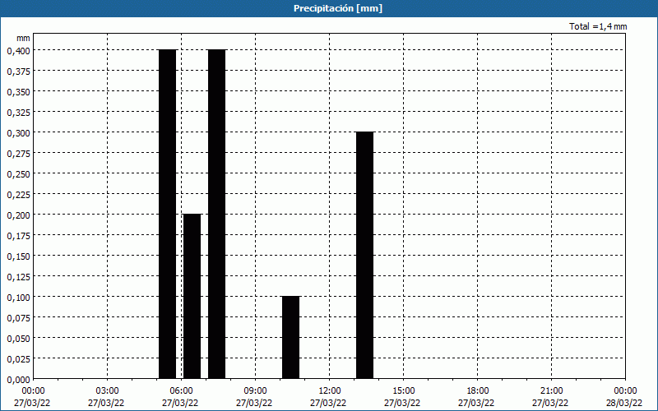Click the Total =1,4 mm label
Screen dimensions: 658x411
(598, 26)
